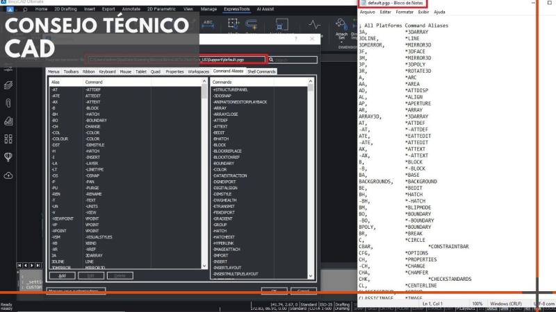556x312 pixels.
Task: Open Exibir menu in Notepad
Action: click(x=423, y=12)
